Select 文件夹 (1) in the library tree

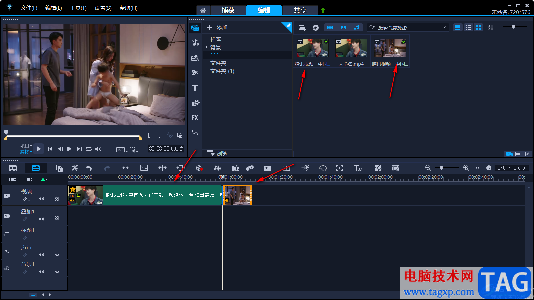222,71
